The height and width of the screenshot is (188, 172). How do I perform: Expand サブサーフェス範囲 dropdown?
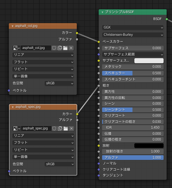(x=133, y=54)
